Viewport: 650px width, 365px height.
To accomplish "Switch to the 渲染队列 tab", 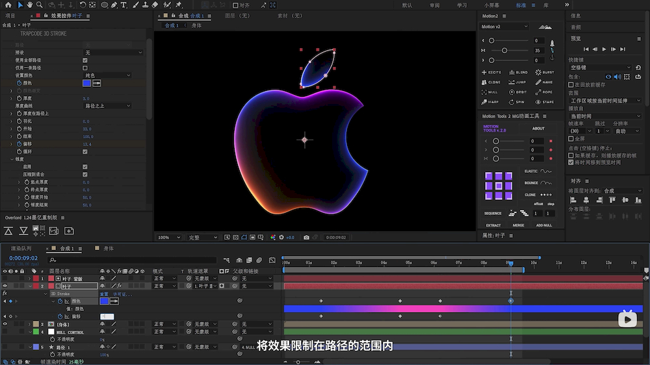I will tap(21, 249).
